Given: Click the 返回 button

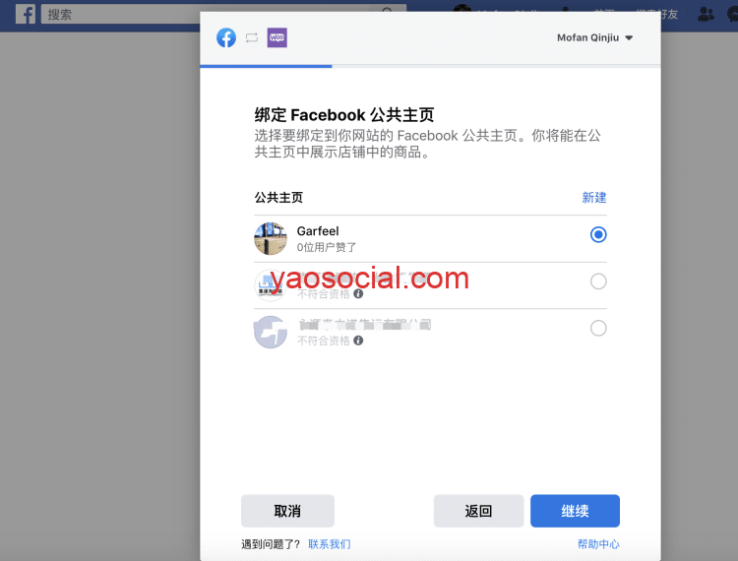Looking at the screenshot, I should pos(478,511).
